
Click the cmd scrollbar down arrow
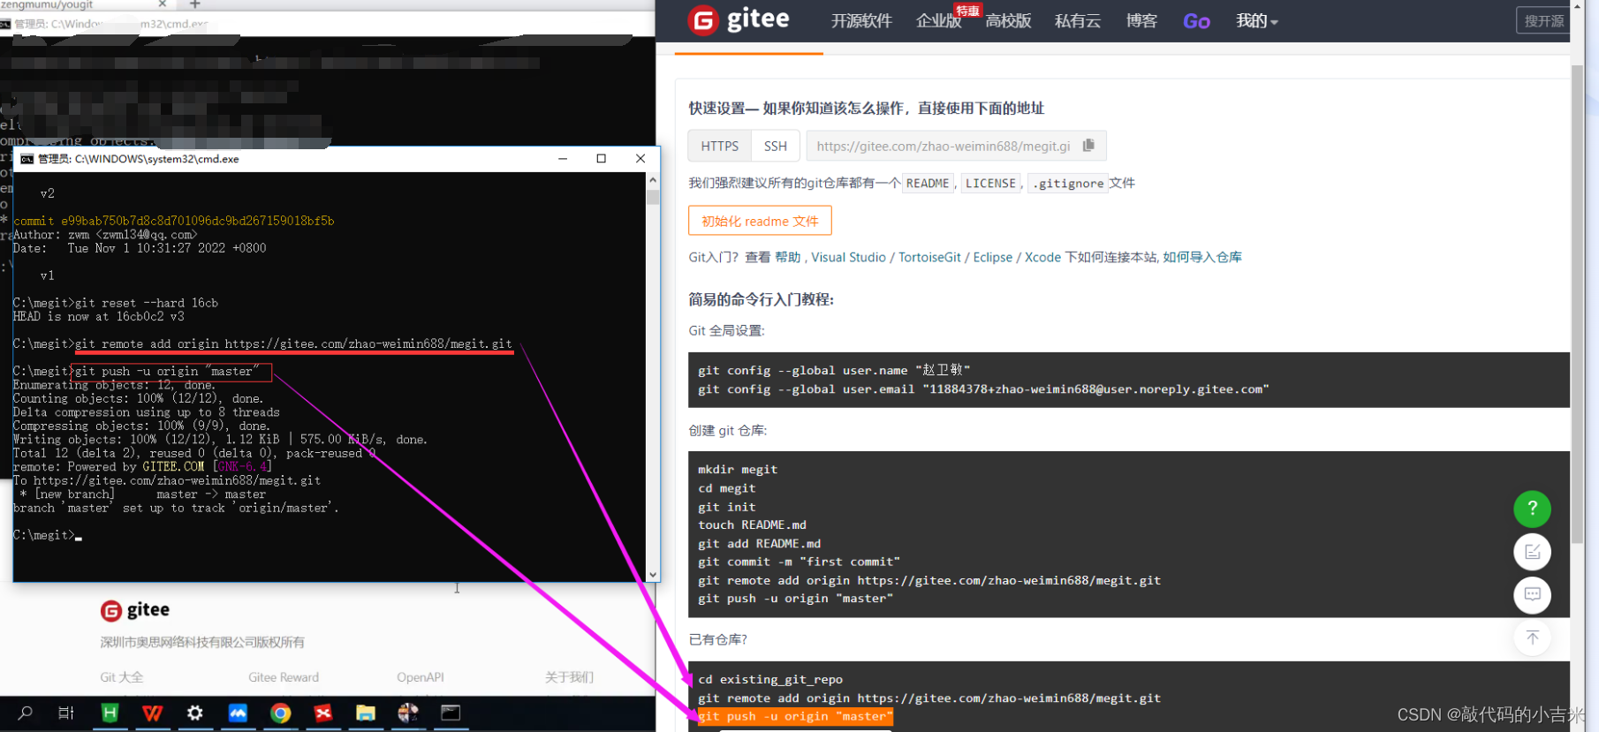coord(653,574)
